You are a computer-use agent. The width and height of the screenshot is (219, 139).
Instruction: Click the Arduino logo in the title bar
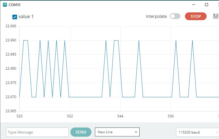click(x=5, y=5)
